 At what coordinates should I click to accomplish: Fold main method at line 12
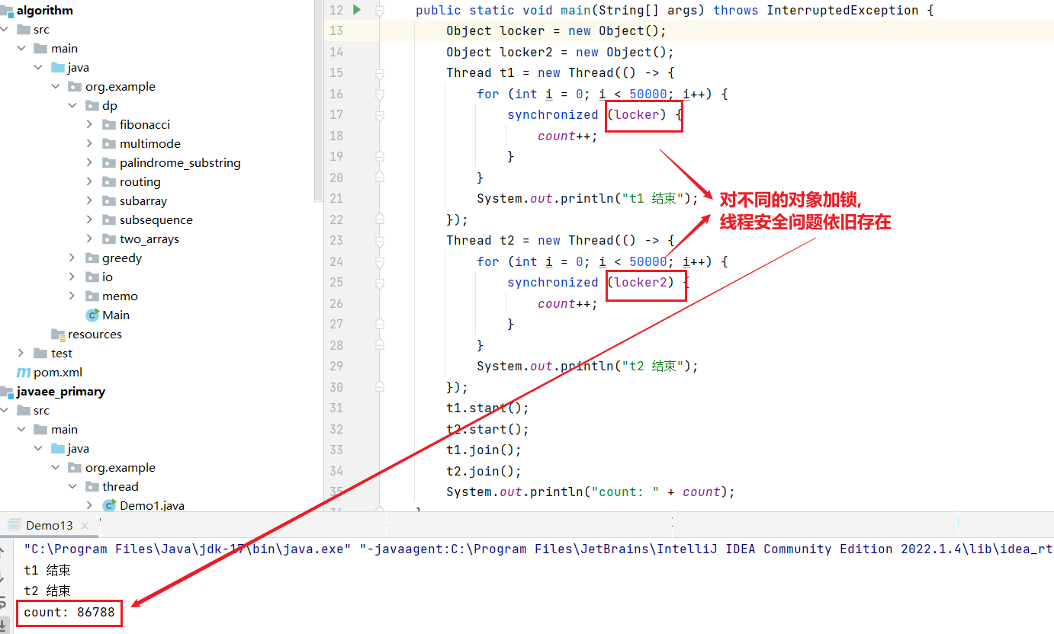coord(379,11)
